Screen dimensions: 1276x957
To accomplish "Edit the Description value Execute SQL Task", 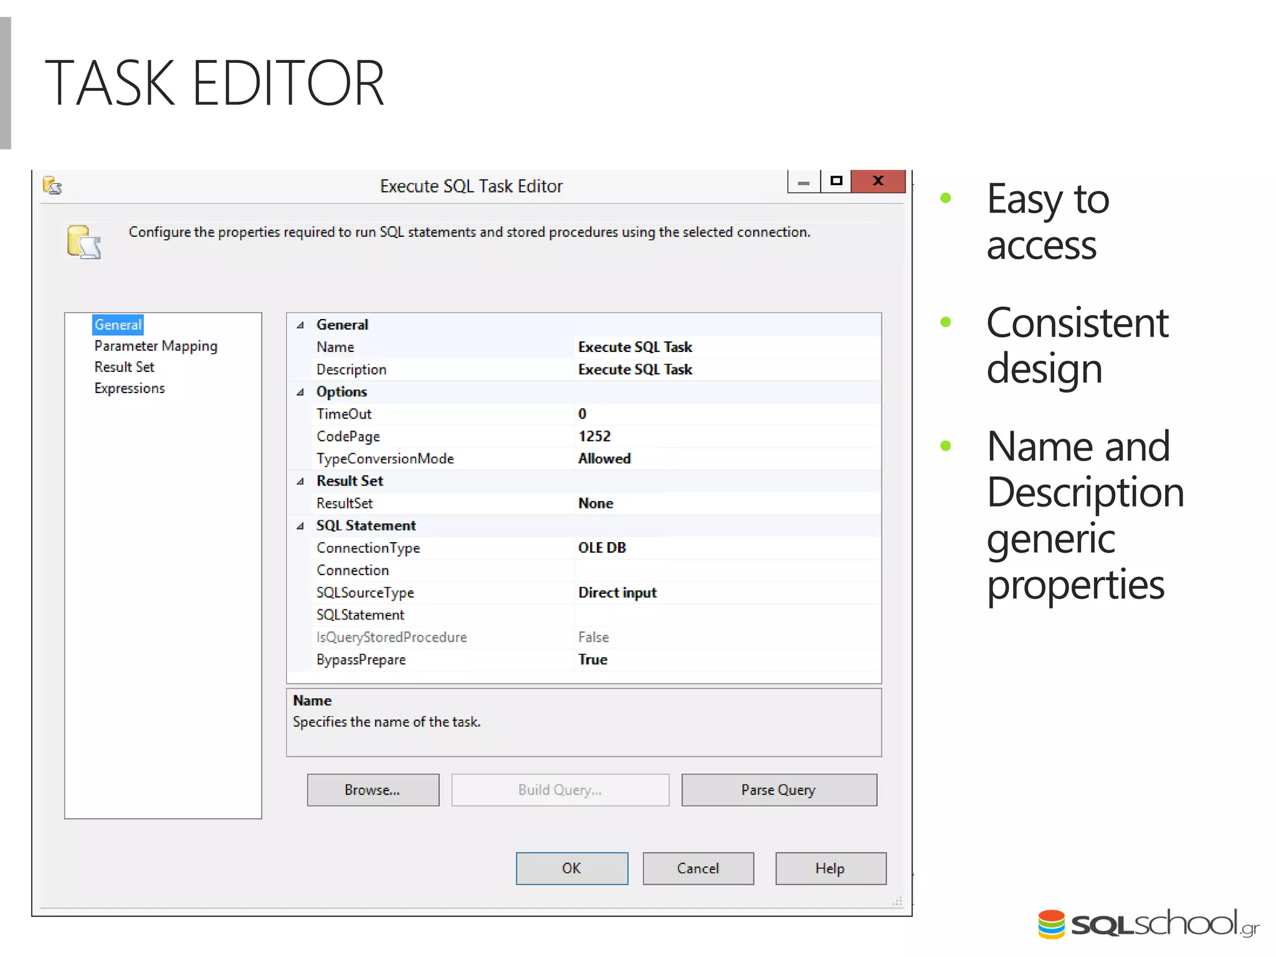I will [x=727, y=369].
